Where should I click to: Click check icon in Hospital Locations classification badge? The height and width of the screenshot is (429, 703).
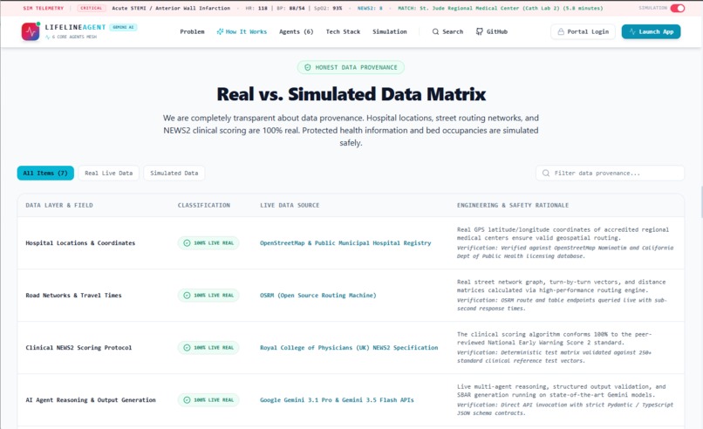point(187,243)
